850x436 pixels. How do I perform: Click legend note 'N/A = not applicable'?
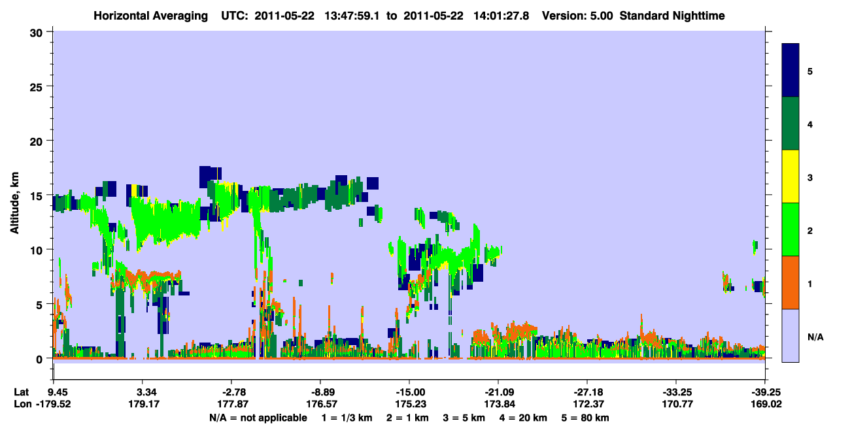coord(258,418)
